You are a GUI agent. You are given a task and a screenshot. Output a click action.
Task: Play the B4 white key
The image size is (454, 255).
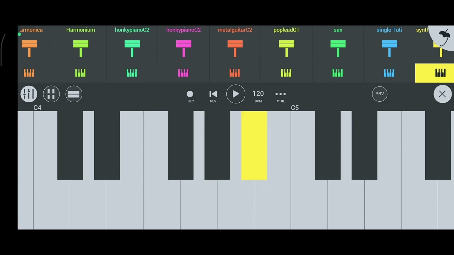(x=272, y=205)
